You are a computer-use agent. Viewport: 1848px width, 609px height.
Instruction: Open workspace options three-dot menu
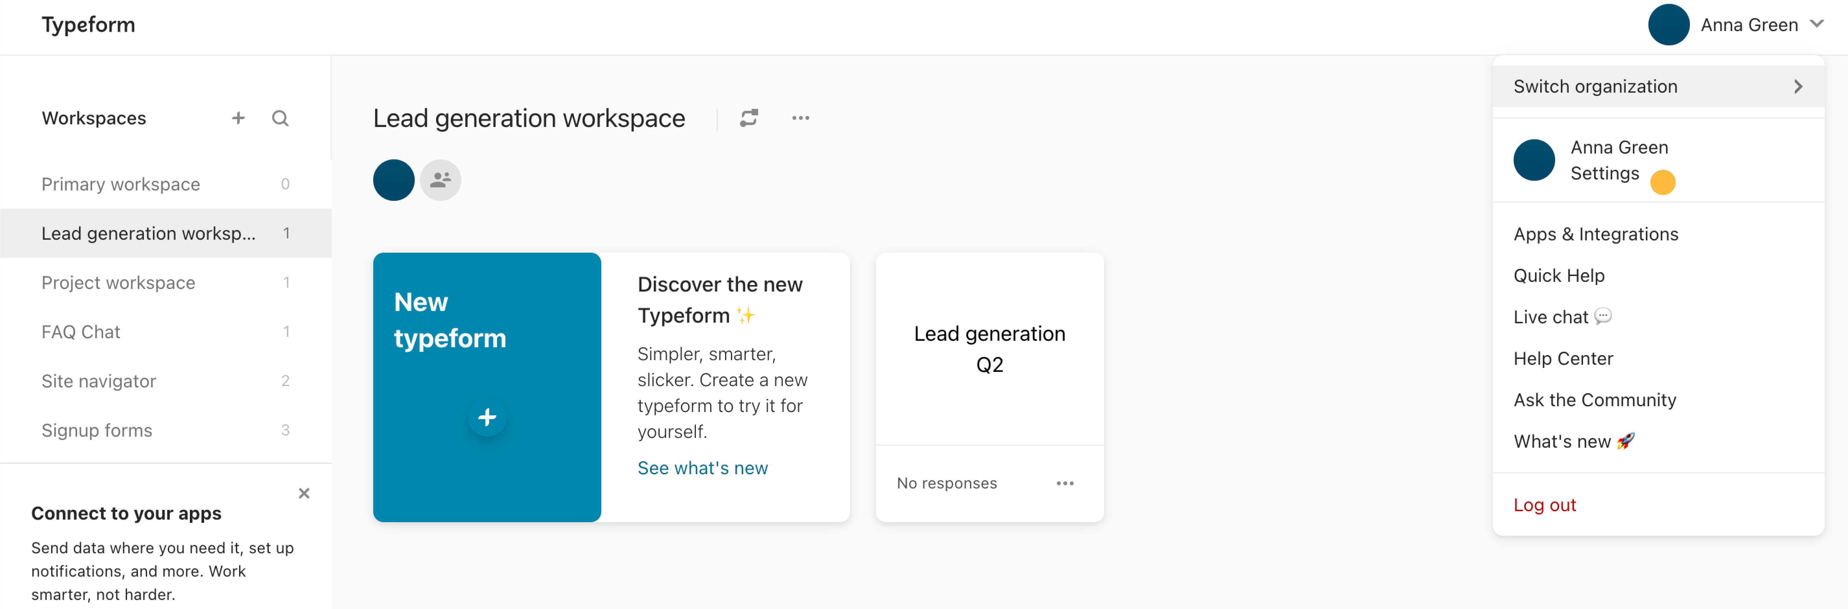801,118
